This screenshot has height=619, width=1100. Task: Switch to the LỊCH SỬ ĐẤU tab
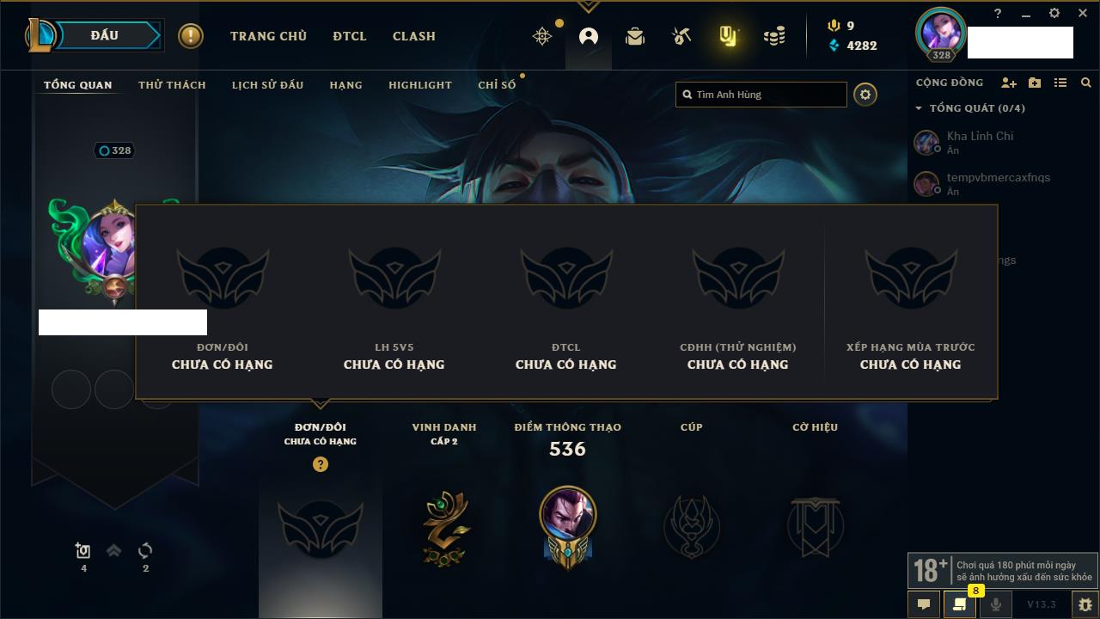pos(267,85)
